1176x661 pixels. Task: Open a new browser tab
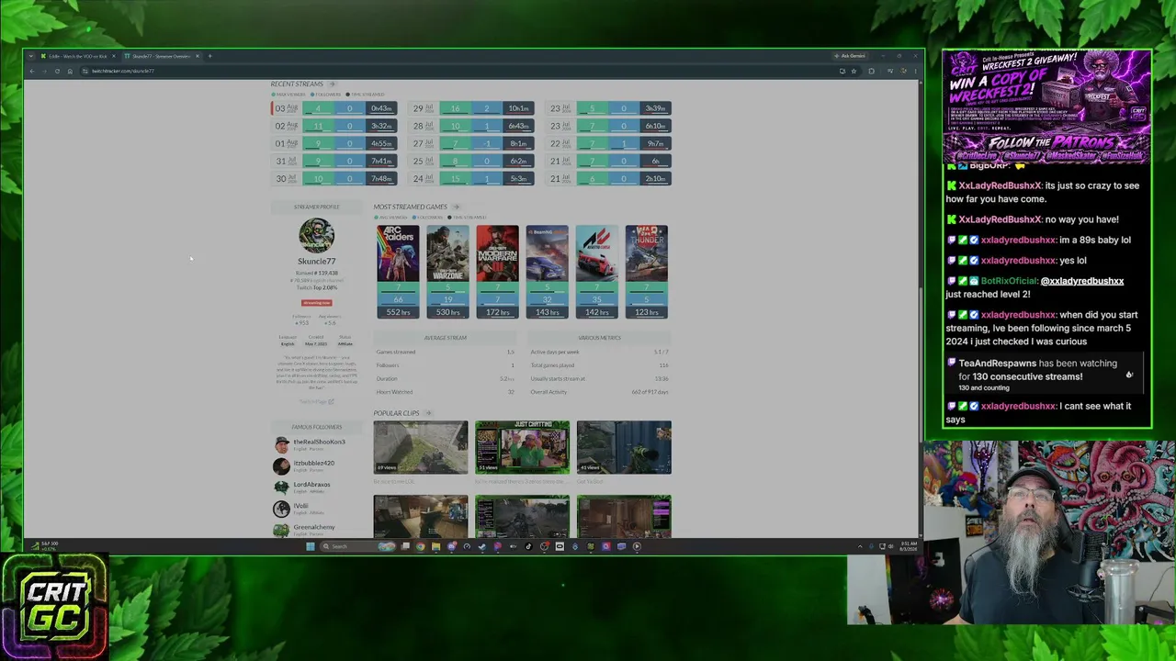click(x=209, y=56)
